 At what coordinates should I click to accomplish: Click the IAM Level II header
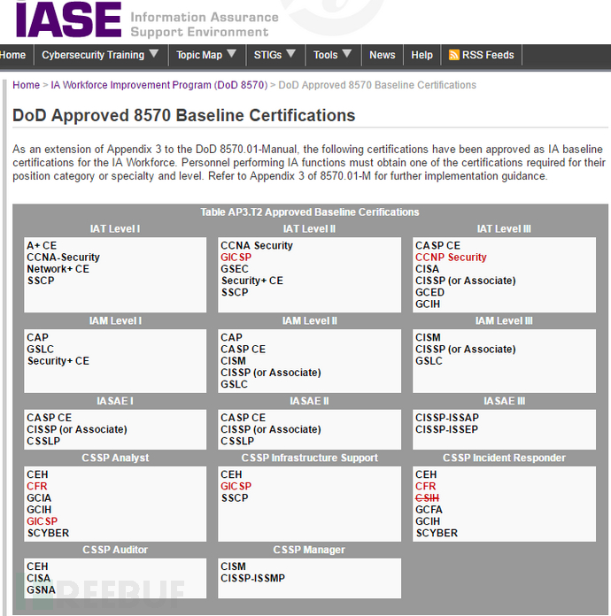tap(309, 320)
